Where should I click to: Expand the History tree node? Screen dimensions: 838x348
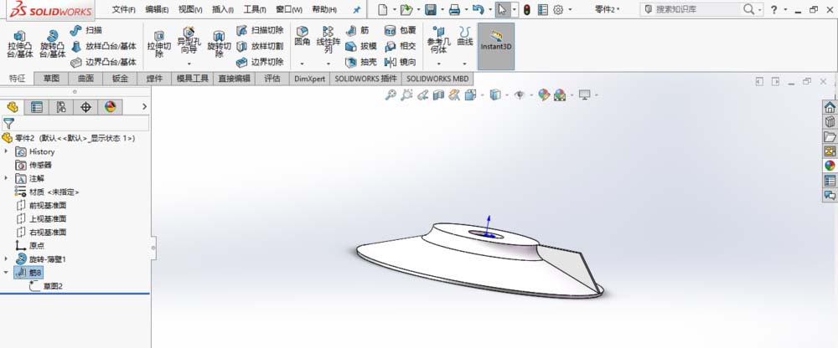pos(8,151)
